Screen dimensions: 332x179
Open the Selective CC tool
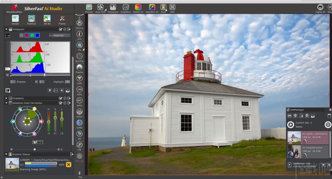152,8
